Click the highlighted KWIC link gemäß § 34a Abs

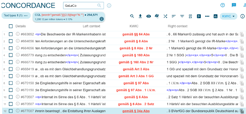(x=136, y=111)
